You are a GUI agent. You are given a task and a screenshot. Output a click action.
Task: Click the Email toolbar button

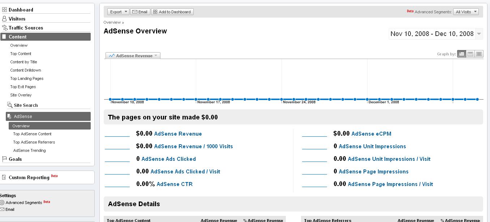click(x=140, y=12)
